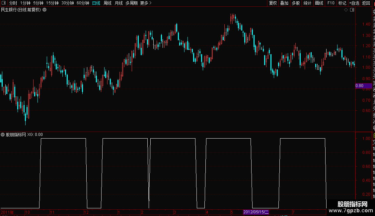The image size is (375, 216).
Task: Open the 多周期 multi-period view
Action: [x=131, y=3]
